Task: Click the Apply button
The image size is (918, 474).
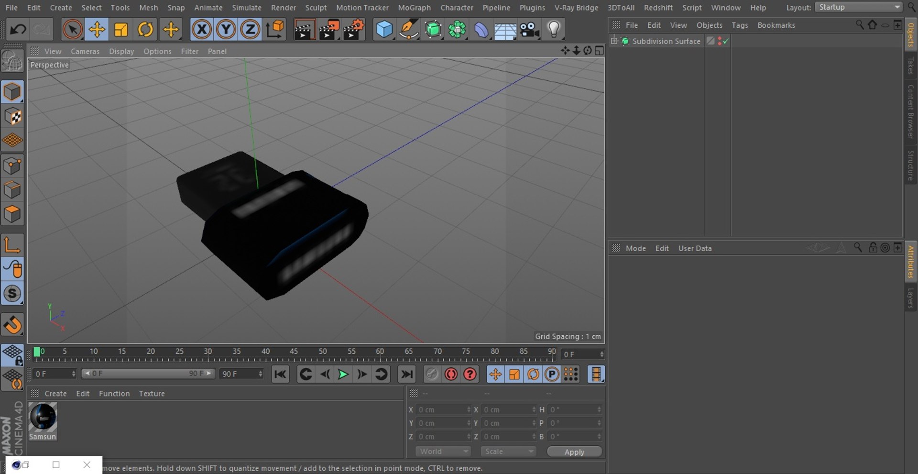Action: click(x=574, y=452)
